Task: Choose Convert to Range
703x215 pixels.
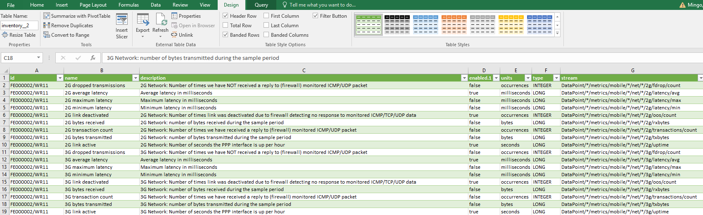Action: coord(66,35)
